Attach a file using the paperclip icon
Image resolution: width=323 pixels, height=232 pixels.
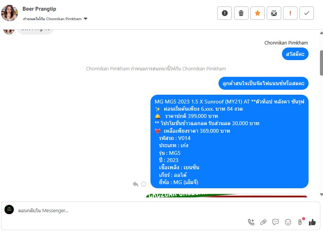click(263, 222)
